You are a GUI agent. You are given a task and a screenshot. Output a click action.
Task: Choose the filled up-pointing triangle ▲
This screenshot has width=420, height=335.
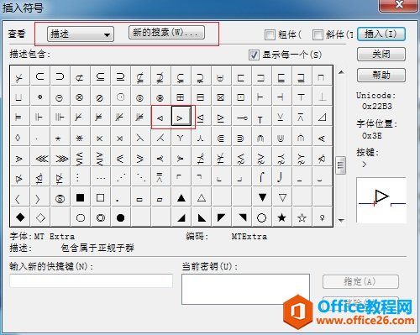(181, 198)
